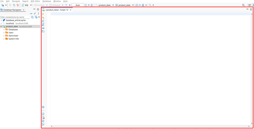Click the Filter connections by name field
The image size is (254, 129).
[15, 17]
